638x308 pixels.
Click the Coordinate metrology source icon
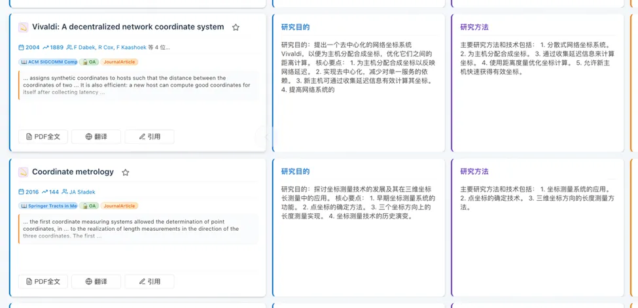click(x=23, y=172)
